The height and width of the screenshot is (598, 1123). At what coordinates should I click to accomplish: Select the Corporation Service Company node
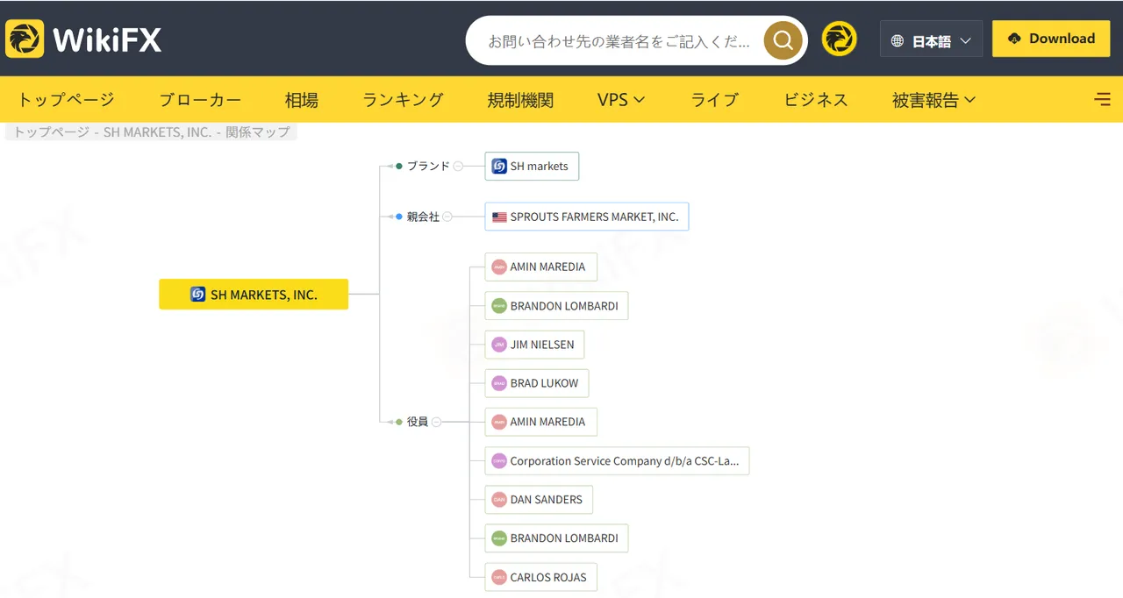click(x=617, y=460)
